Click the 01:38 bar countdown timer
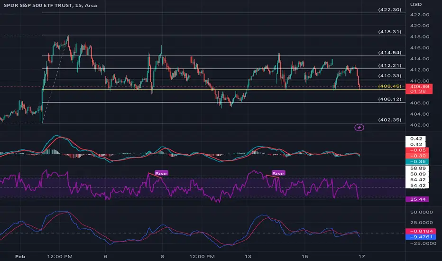This screenshot has width=442, height=261. click(x=419, y=92)
